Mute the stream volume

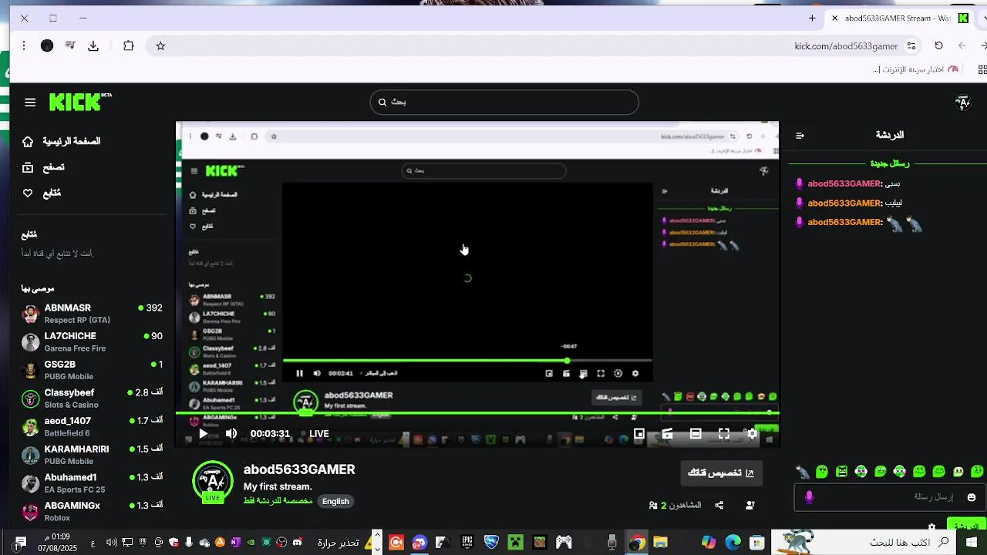pyautogui.click(x=231, y=434)
